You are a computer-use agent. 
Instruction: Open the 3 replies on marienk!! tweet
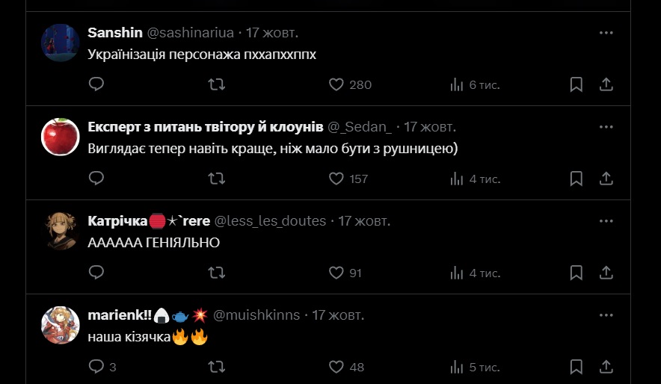(x=102, y=367)
